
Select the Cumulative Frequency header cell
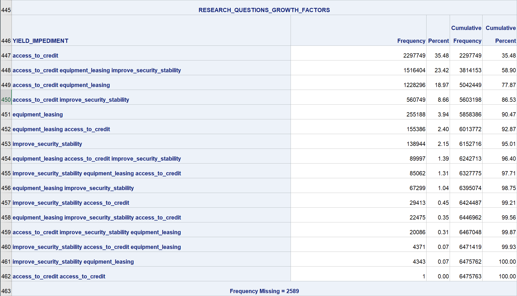[x=466, y=34]
